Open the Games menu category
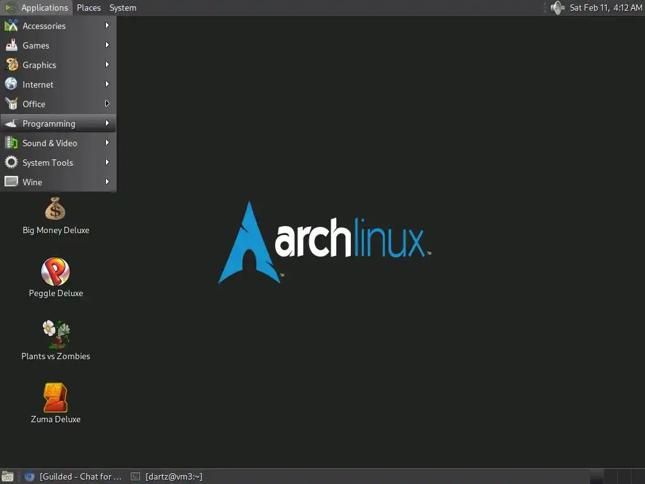 58,45
